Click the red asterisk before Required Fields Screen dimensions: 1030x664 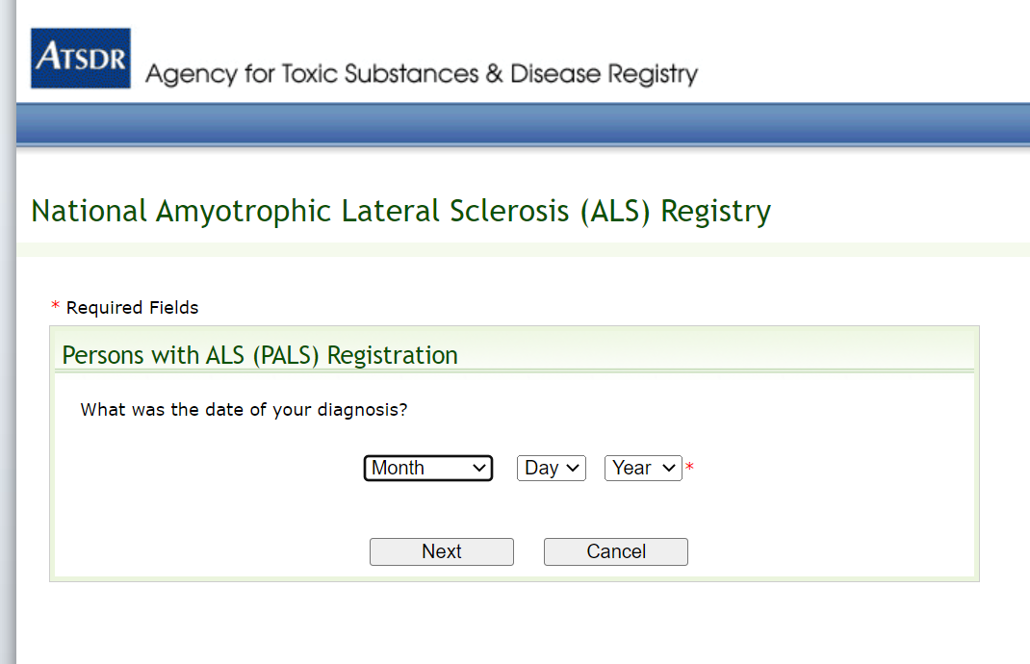coord(55,308)
